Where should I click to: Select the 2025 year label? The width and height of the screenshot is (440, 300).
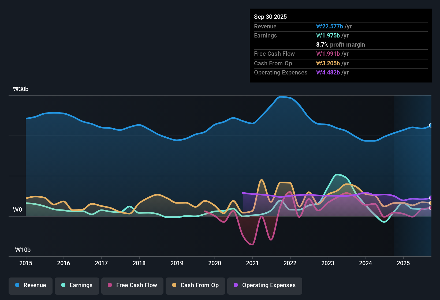pos(404,263)
